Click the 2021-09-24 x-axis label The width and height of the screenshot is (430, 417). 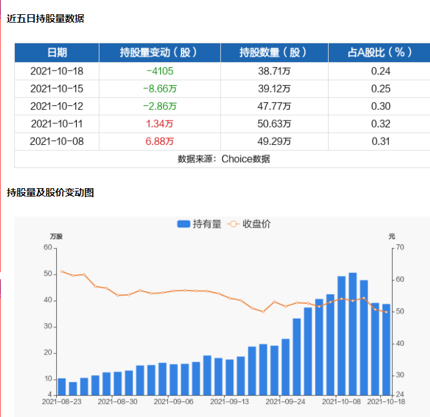point(285,402)
